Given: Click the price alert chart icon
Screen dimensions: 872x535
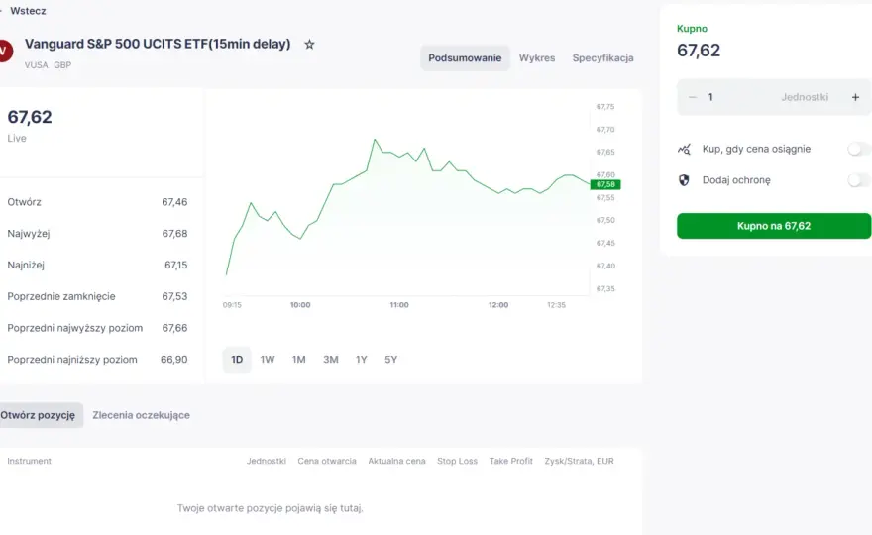Looking at the screenshot, I should click(x=684, y=149).
